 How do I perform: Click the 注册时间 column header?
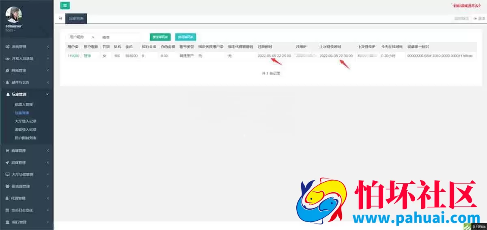pyautogui.click(x=265, y=47)
